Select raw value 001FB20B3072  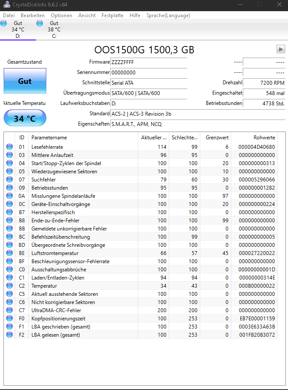(257, 335)
